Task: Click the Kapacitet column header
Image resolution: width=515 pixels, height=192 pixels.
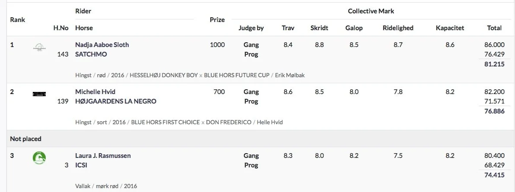Action: click(450, 28)
